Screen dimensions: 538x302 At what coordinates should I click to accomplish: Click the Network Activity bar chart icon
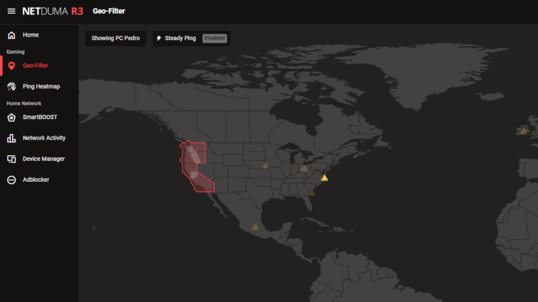[x=12, y=138]
